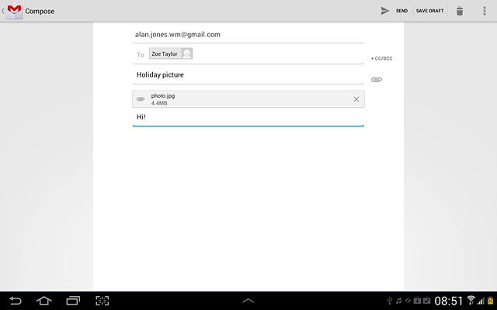Expand the + CC/BCC fields

pyautogui.click(x=381, y=58)
